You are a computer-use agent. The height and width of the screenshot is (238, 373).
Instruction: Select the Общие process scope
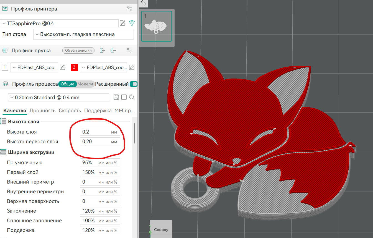pos(67,84)
